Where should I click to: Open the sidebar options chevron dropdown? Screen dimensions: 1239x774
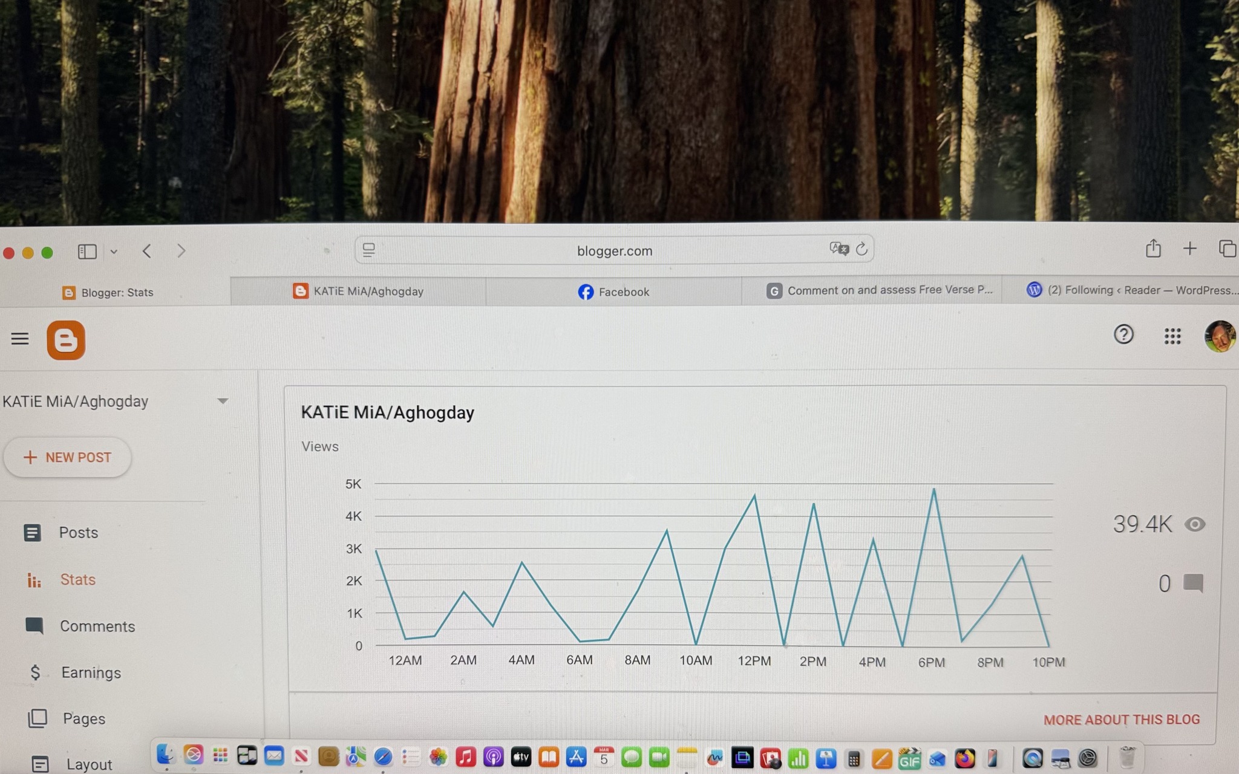[x=114, y=252]
